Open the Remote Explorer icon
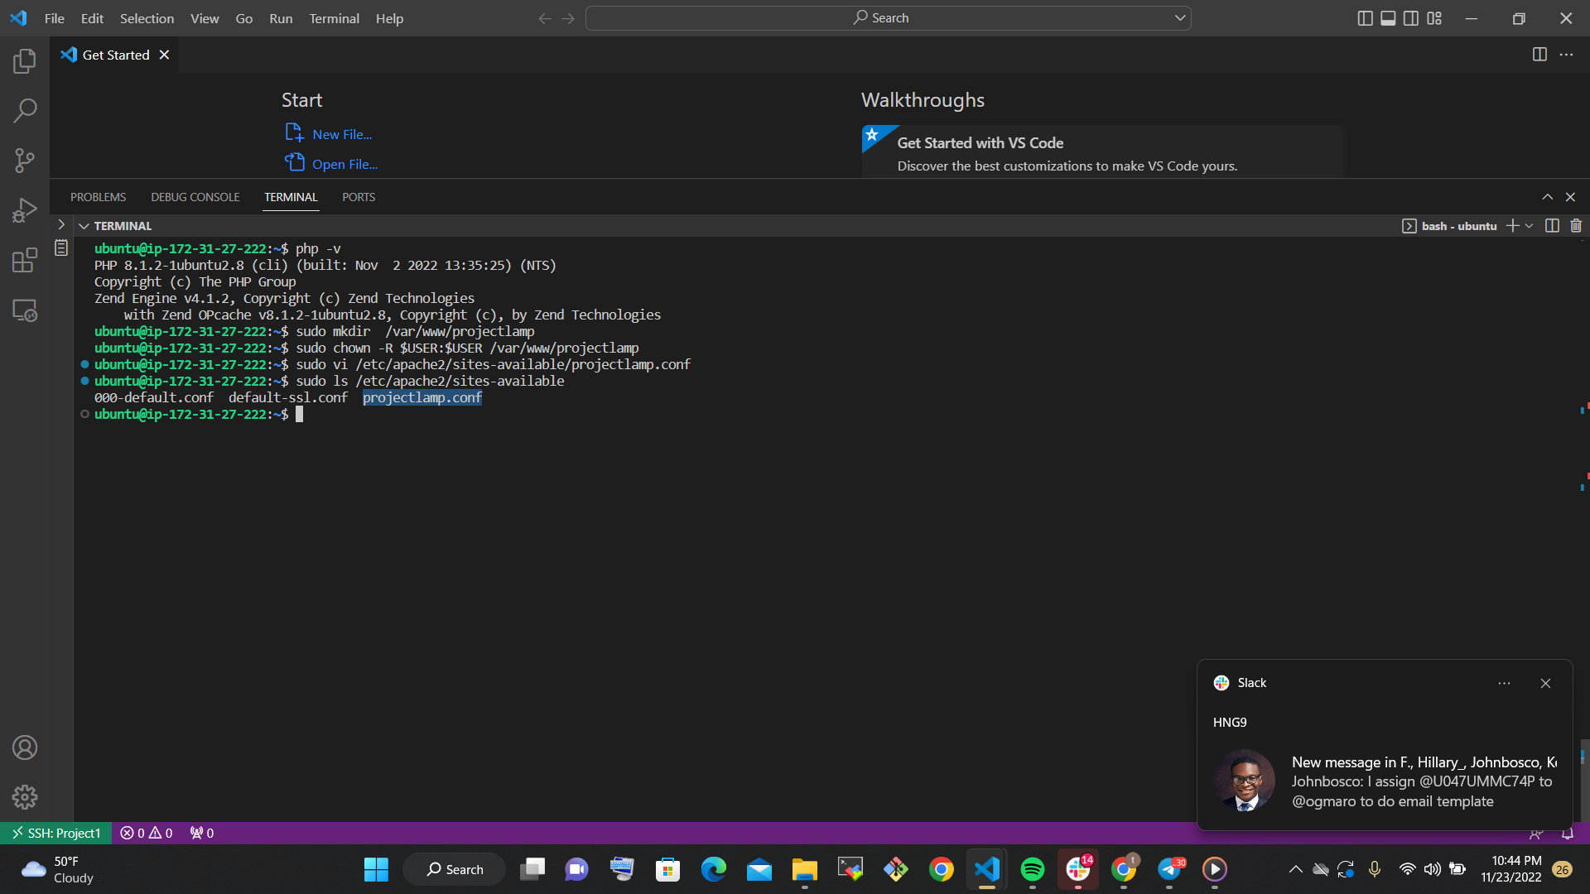 [24, 310]
